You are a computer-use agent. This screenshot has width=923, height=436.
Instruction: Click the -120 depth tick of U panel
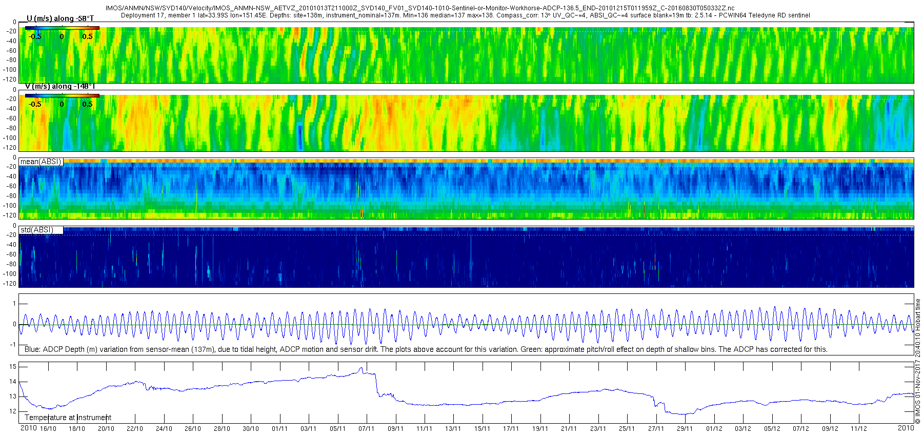click(x=10, y=80)
